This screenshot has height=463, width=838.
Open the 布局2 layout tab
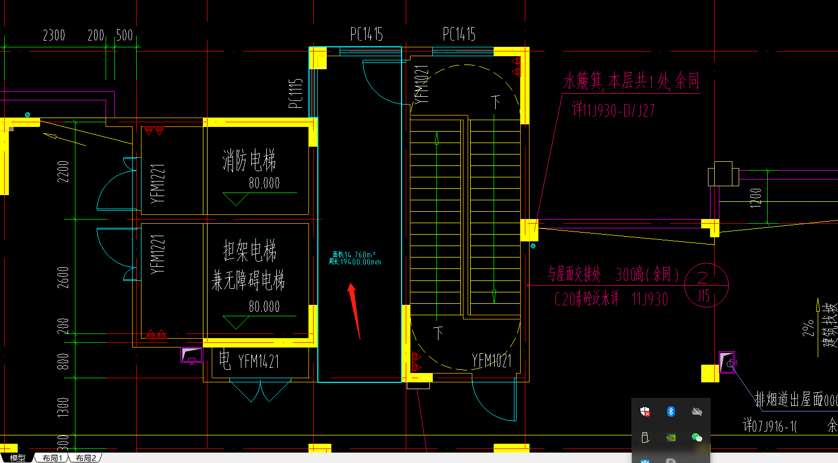click(x=86, y=458)
